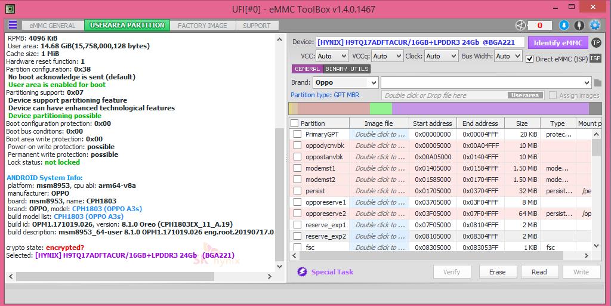
Task: Click the round TP icon
Action: [596, 43]
